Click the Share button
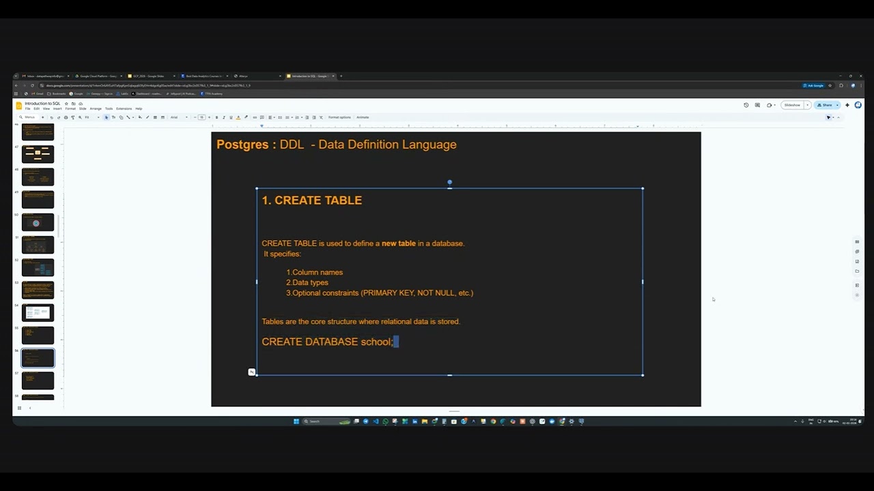This screenshot has height=491, width=874. pyautogui.click(x=824, y=105)
